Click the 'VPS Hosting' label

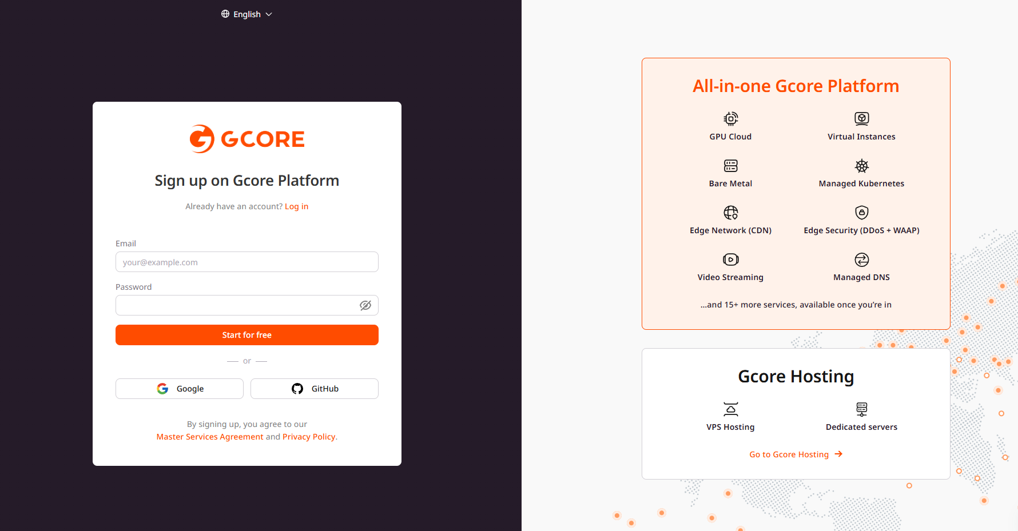(x=731, y=427)
